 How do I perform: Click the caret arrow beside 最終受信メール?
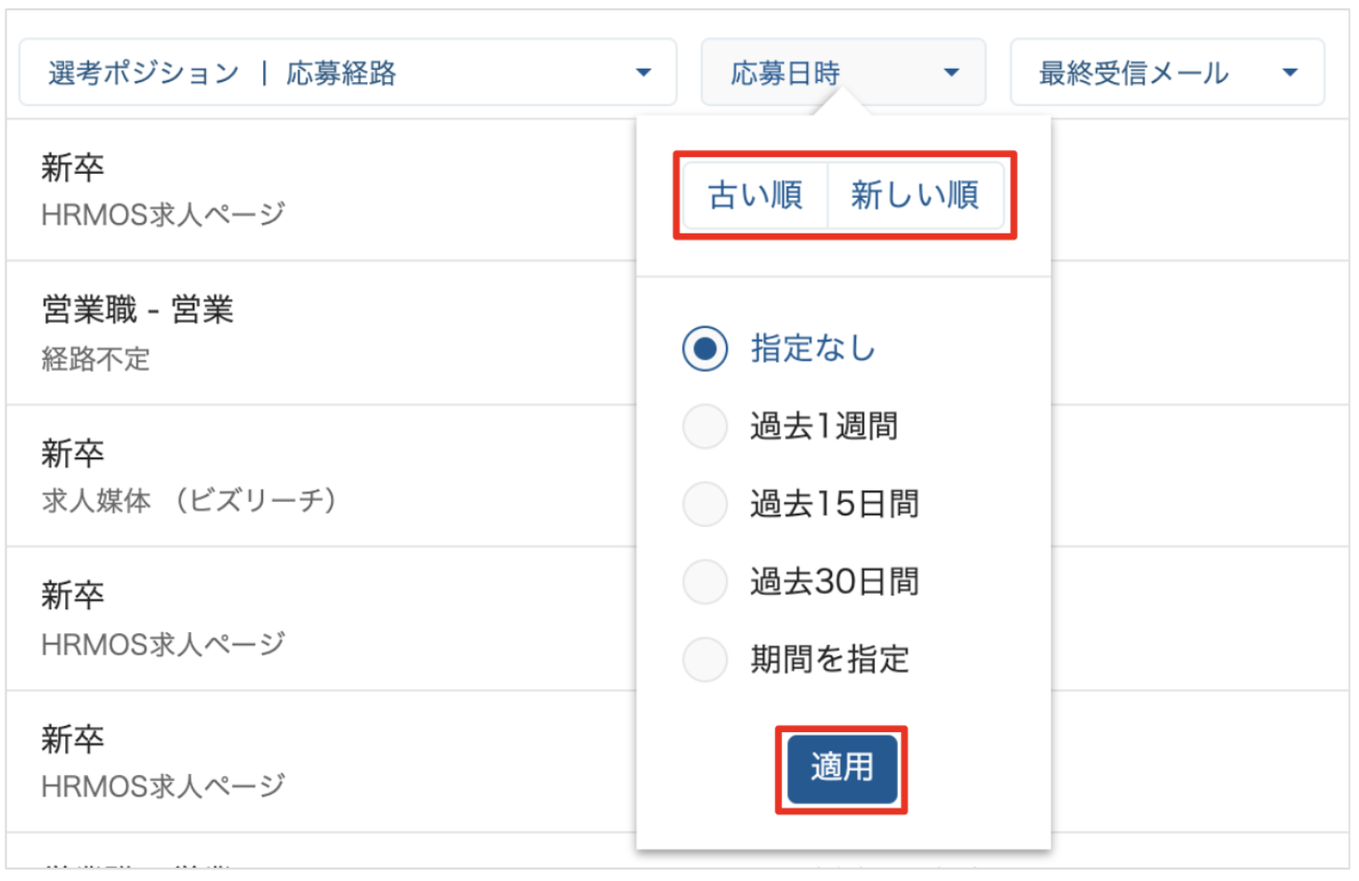(1289, 72)
